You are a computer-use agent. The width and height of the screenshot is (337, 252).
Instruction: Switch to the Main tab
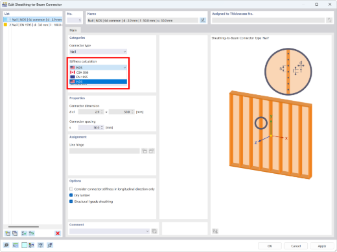[73, 30]
